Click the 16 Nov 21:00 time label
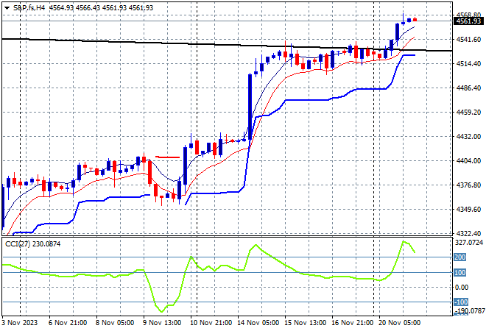 pyautogui.click(x=352, y=323)
